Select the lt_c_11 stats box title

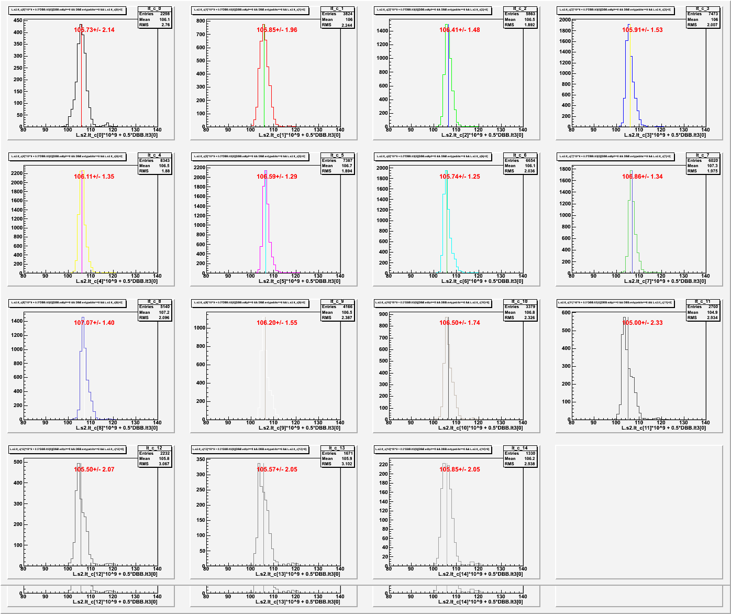(x=703, y=301)
